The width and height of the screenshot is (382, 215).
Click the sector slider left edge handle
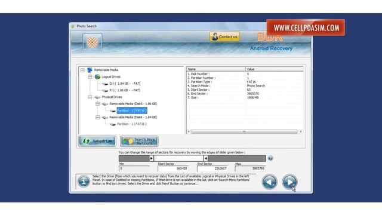click(151, 158)
